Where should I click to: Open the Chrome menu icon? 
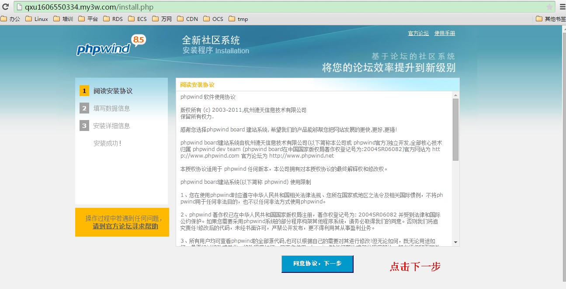[x=562, y=7]
